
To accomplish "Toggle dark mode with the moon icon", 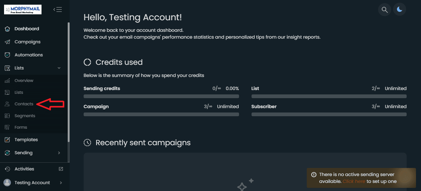I will click(399, 10).
